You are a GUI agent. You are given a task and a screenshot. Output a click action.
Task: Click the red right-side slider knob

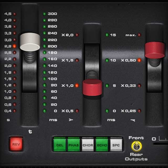coord(155,50)
